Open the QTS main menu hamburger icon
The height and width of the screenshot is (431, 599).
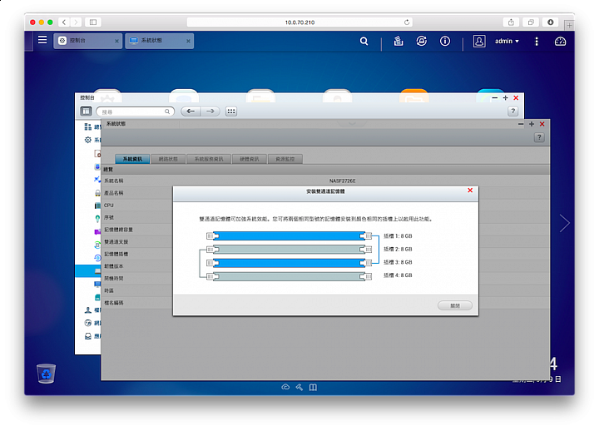coord(42,40)
